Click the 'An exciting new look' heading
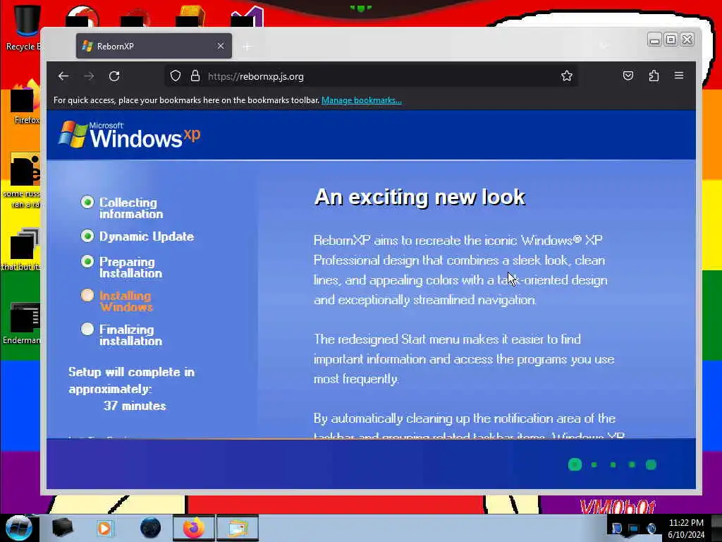The height and width of the screenshot is (542, 722). pyautogui.click(x=420, y=197)
